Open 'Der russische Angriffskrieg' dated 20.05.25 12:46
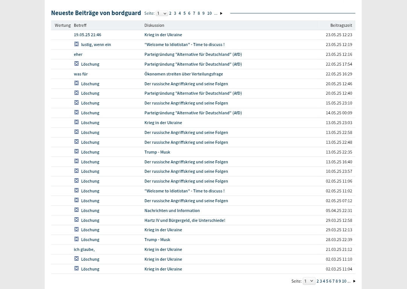407x289 pixels. point(186,84)
